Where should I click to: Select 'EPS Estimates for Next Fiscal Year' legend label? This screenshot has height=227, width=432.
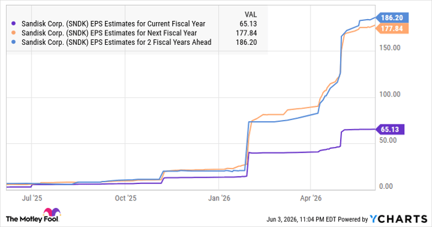coord(109,33)
